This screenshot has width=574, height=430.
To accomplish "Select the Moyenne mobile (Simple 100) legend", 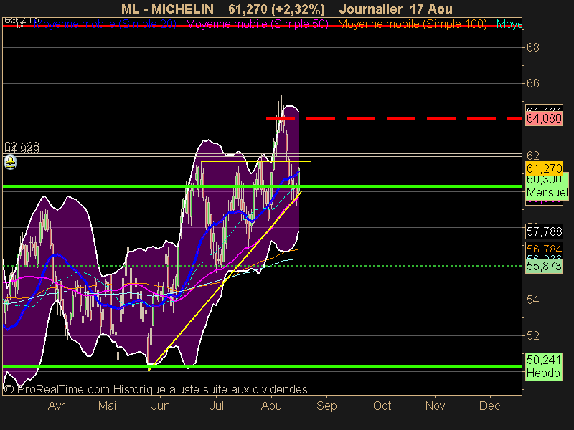I will (x=412, y=24).
